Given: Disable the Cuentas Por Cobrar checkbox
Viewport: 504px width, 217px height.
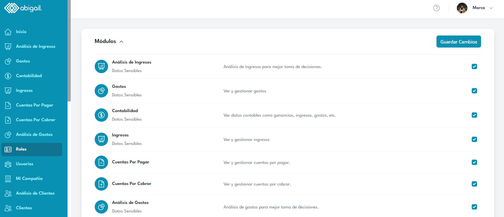Looking at the screenshot, I should tap(474, 184).
